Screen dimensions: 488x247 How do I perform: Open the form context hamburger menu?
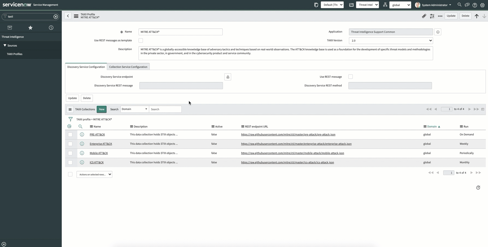[76, 16]
